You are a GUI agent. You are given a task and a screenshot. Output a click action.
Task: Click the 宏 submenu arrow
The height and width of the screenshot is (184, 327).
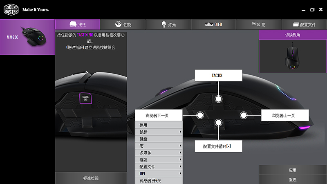coord(180,146)
